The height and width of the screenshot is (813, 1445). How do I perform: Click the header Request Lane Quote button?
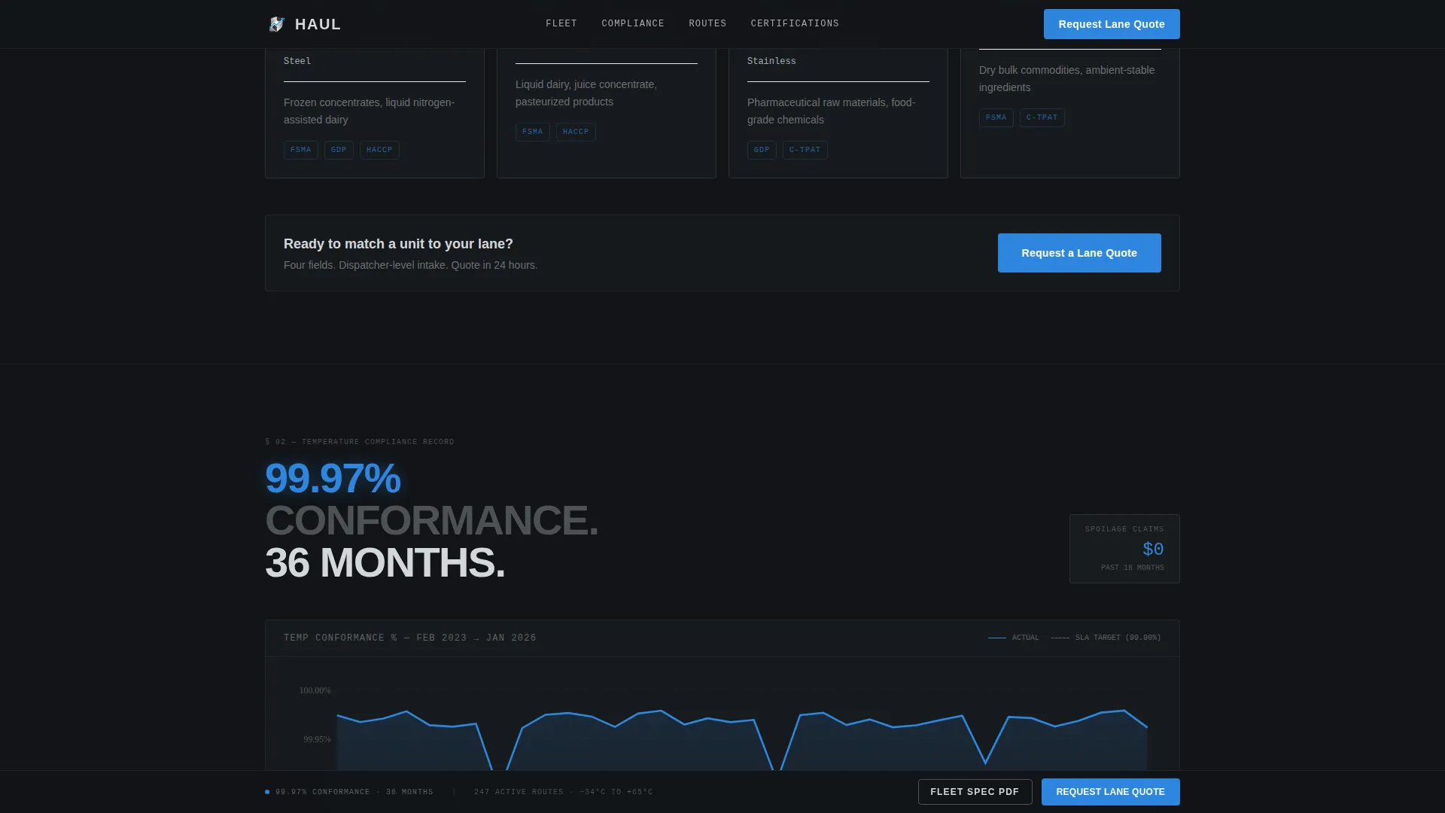1112,24
